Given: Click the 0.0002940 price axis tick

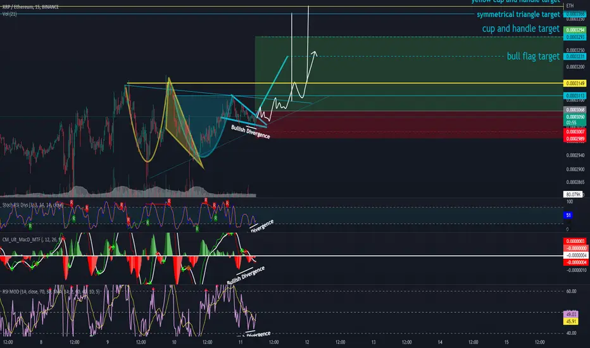Looking at the screenshot, I should (575, 155).
